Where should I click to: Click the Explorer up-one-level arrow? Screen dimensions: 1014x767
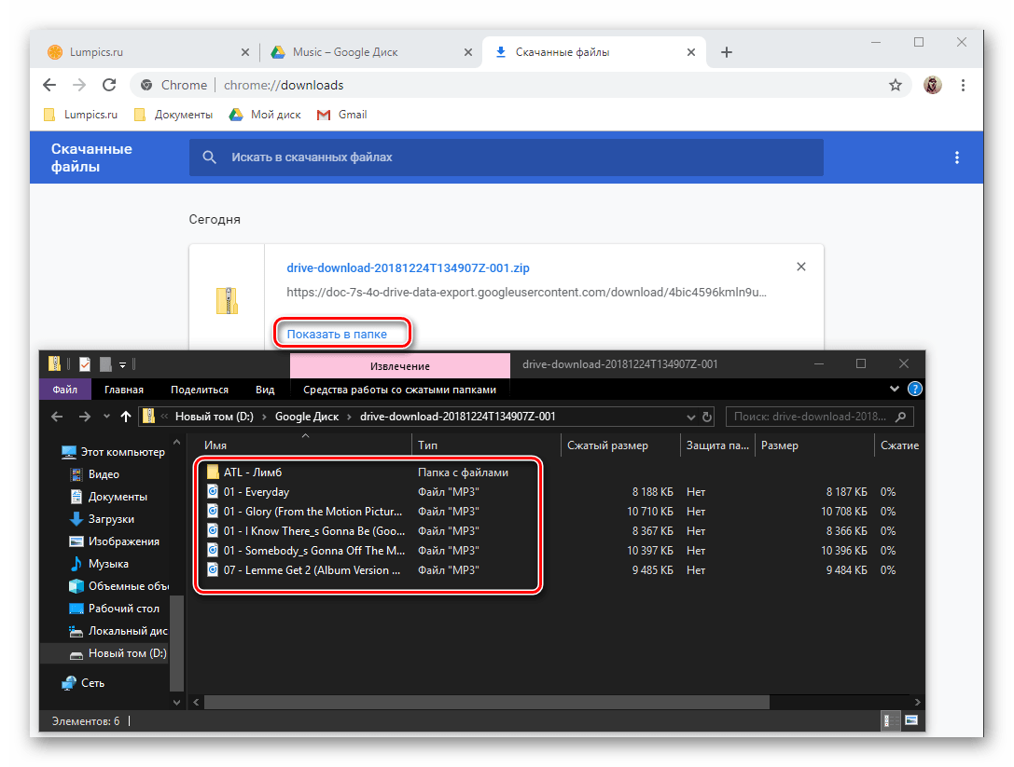coord(126,417)
